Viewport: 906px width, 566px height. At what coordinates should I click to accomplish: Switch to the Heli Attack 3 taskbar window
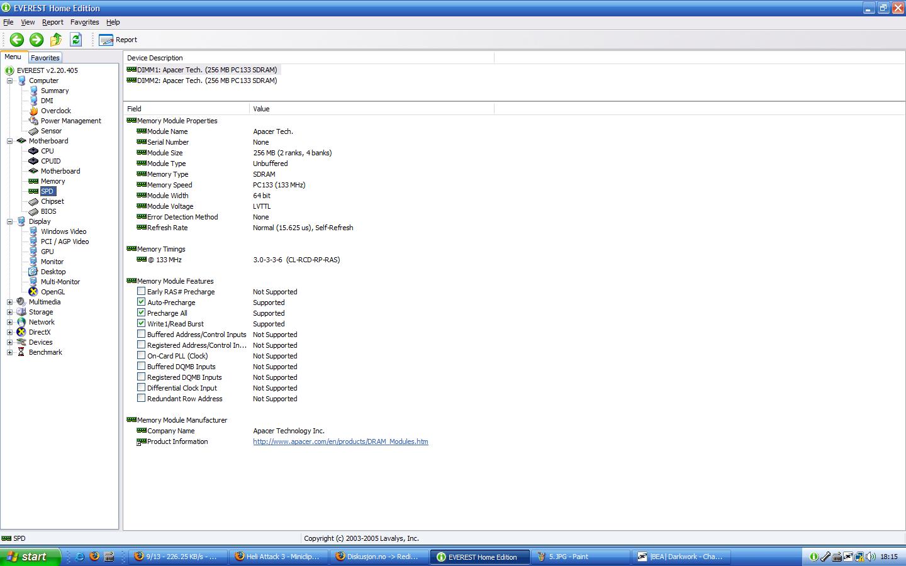coord(279,557)
